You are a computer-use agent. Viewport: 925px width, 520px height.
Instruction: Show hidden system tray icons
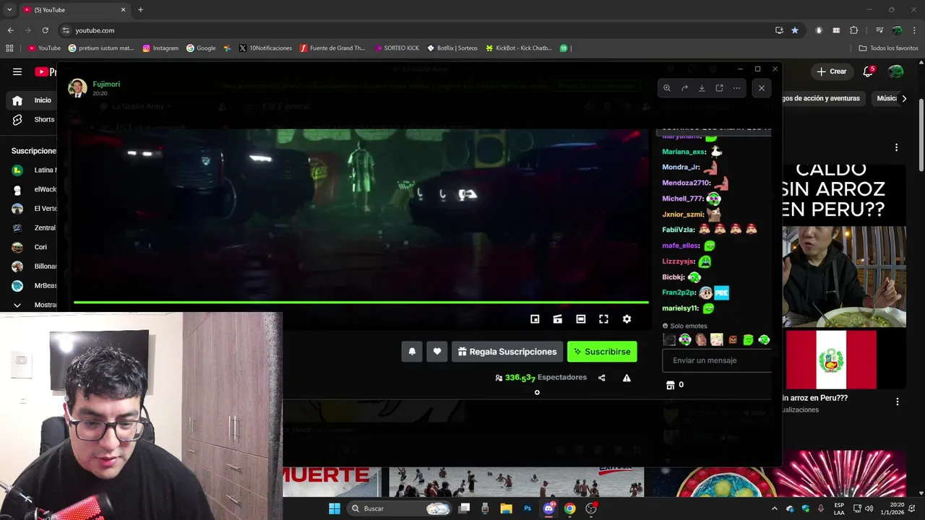click(775, 508)
